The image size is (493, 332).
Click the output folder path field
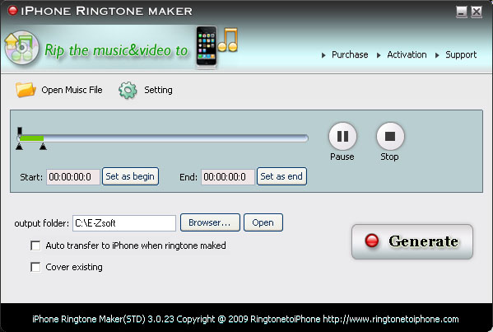(124, 223)
